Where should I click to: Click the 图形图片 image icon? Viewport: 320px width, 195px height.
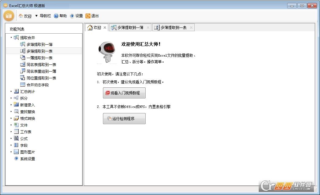16,152
